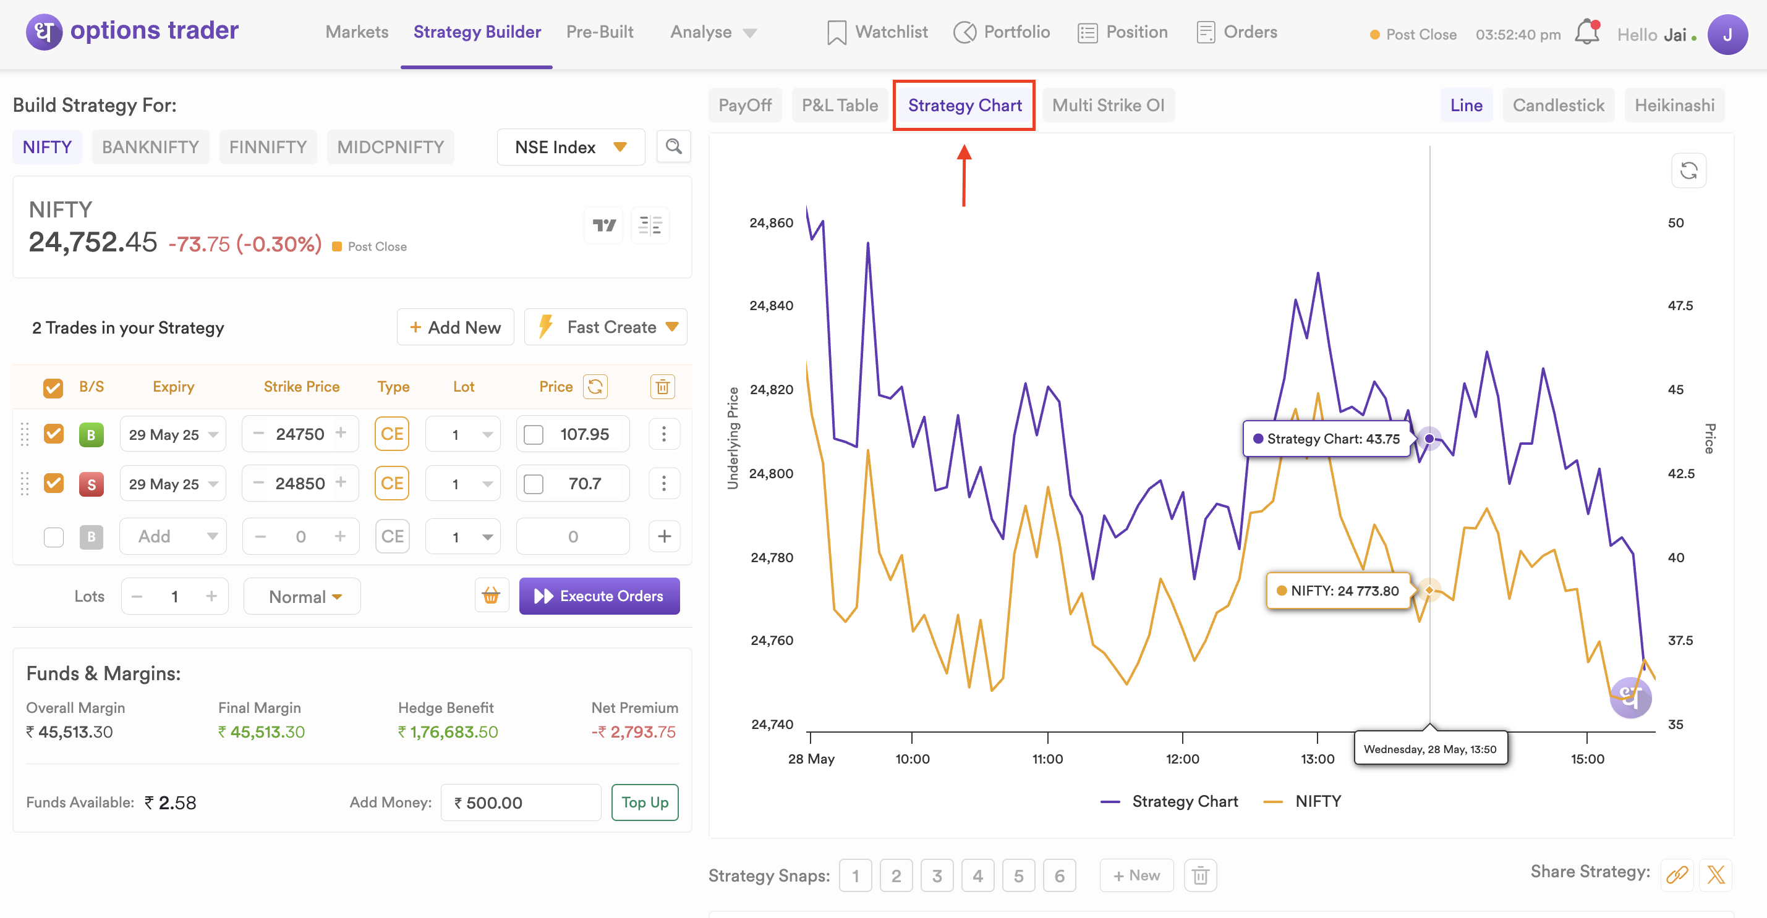Screen dimensions: 1767x918
Task: Expand the Analyse menu
Action: pos(713,32)
